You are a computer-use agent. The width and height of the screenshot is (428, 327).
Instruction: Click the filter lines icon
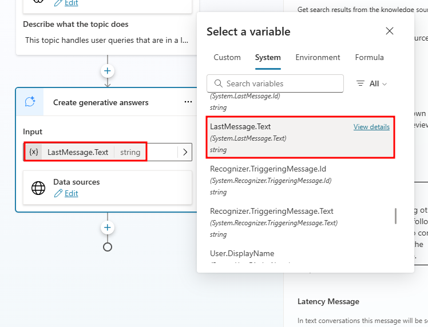click(x=360, y=83)
